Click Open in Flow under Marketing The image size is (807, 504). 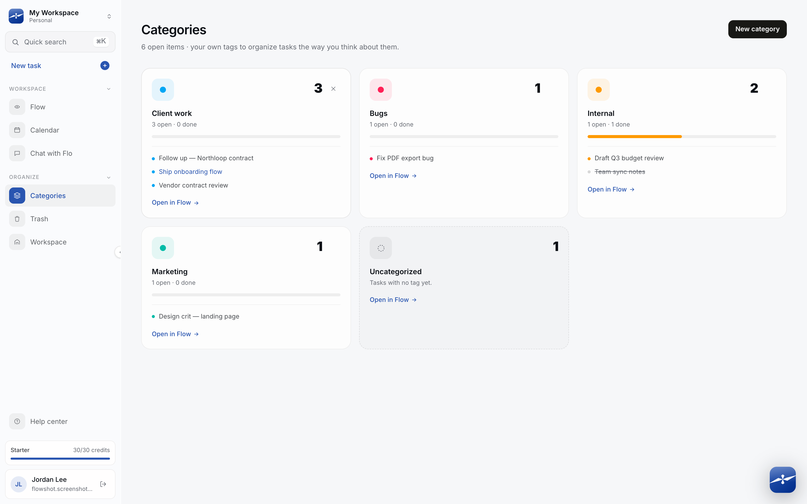175,334
